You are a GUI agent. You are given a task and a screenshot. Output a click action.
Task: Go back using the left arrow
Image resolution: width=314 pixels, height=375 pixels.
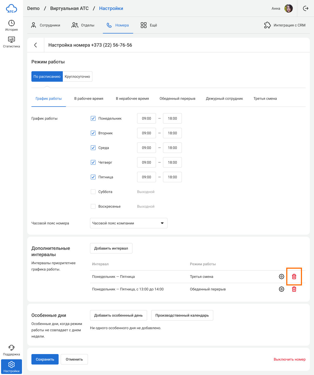pos(36,45)
